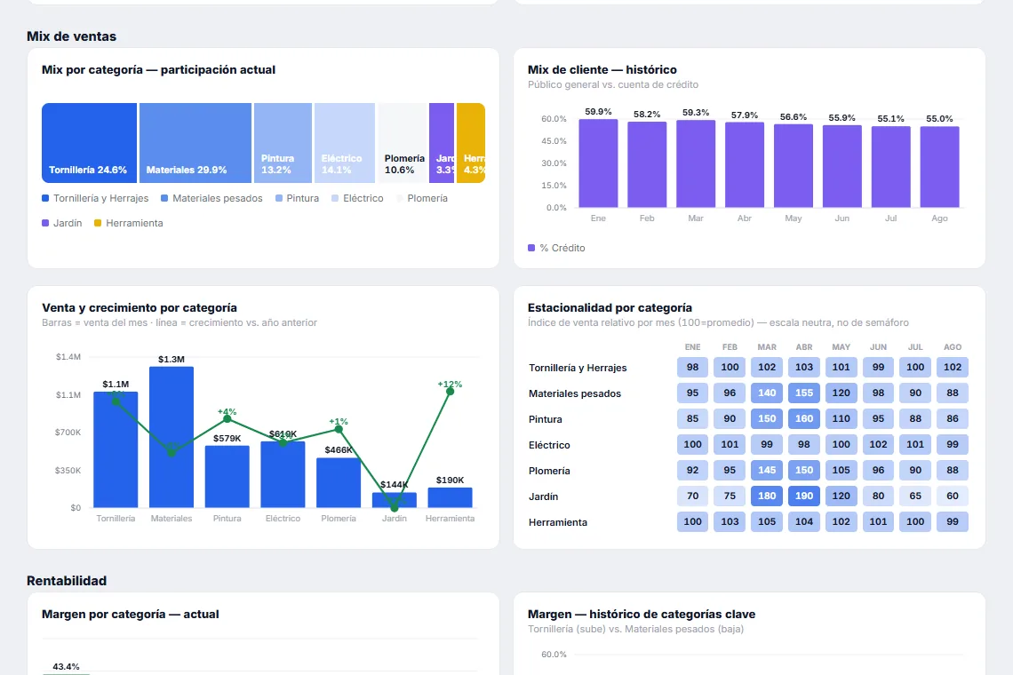This screenshot has height=675, width=1013.
Task: Toggle the Herramienta legend entry
Action: (129, 223)
